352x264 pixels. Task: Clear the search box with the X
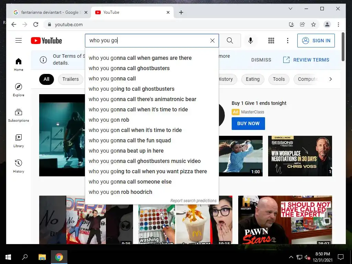(x=212, y=41)
